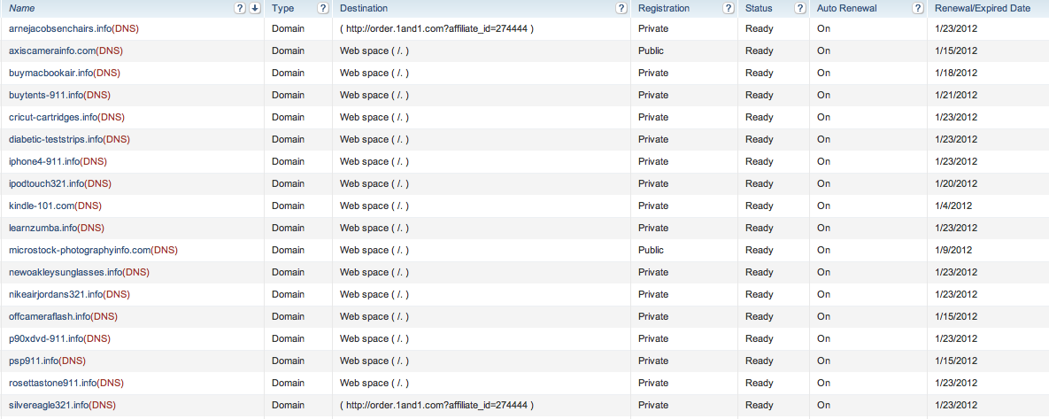Click (DNS) link for kindle-101.com

point(89,206)
